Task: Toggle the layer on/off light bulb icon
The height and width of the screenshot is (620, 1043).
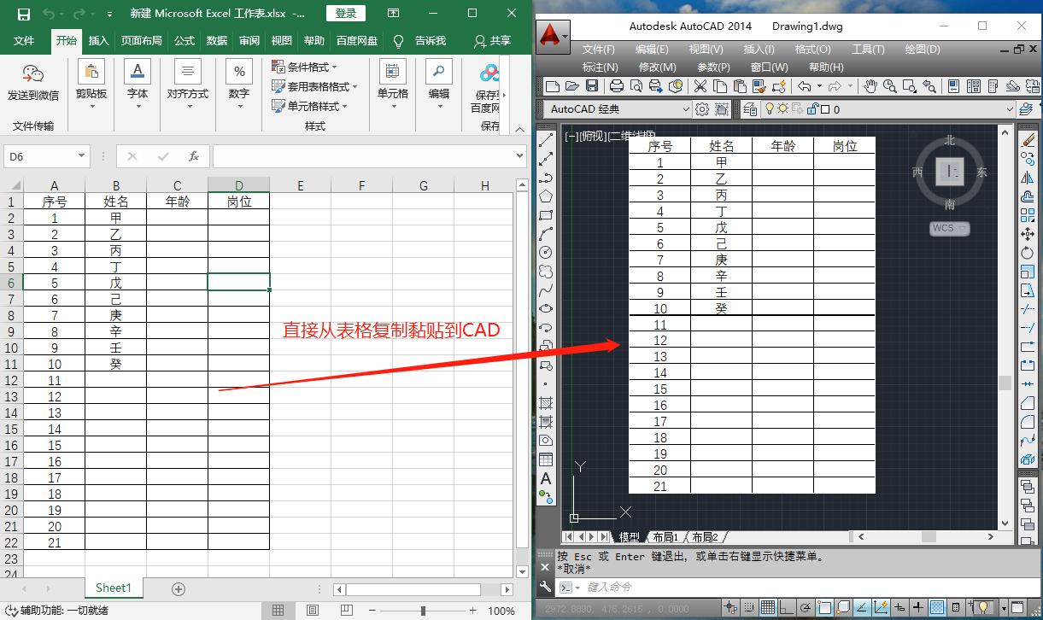Action: pos(770,108)
